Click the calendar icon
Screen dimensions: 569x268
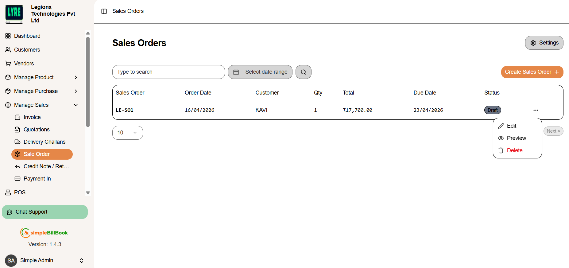coord(236,72)
